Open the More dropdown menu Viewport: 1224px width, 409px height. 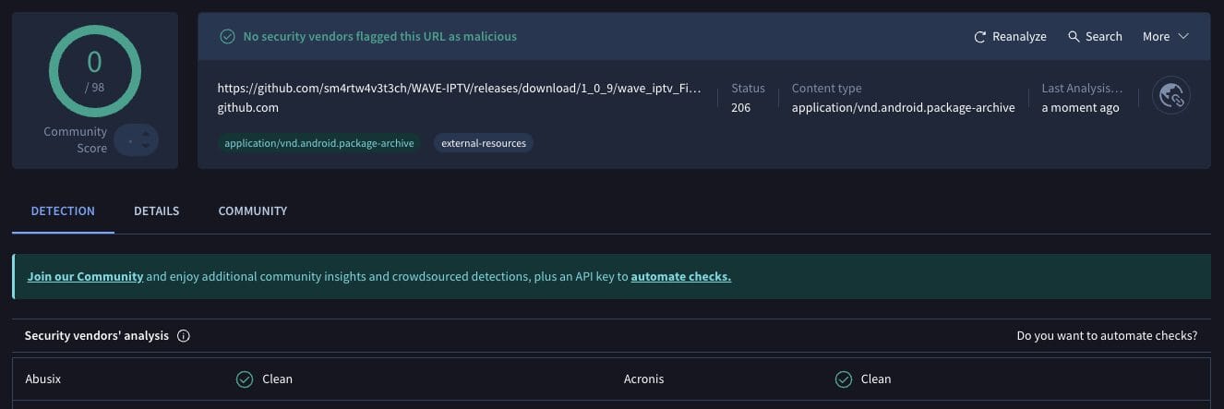(x=1165, y=37)
